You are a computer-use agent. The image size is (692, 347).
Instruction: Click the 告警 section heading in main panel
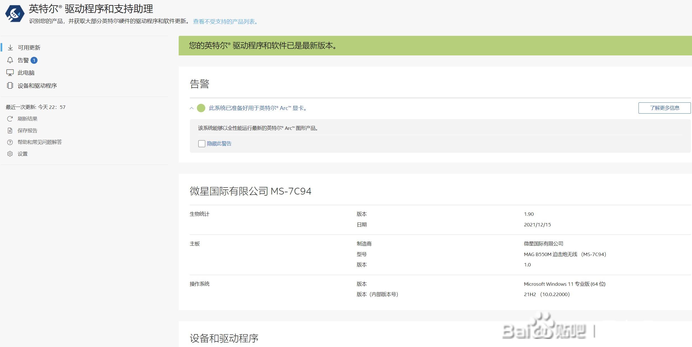coord(200,84)
